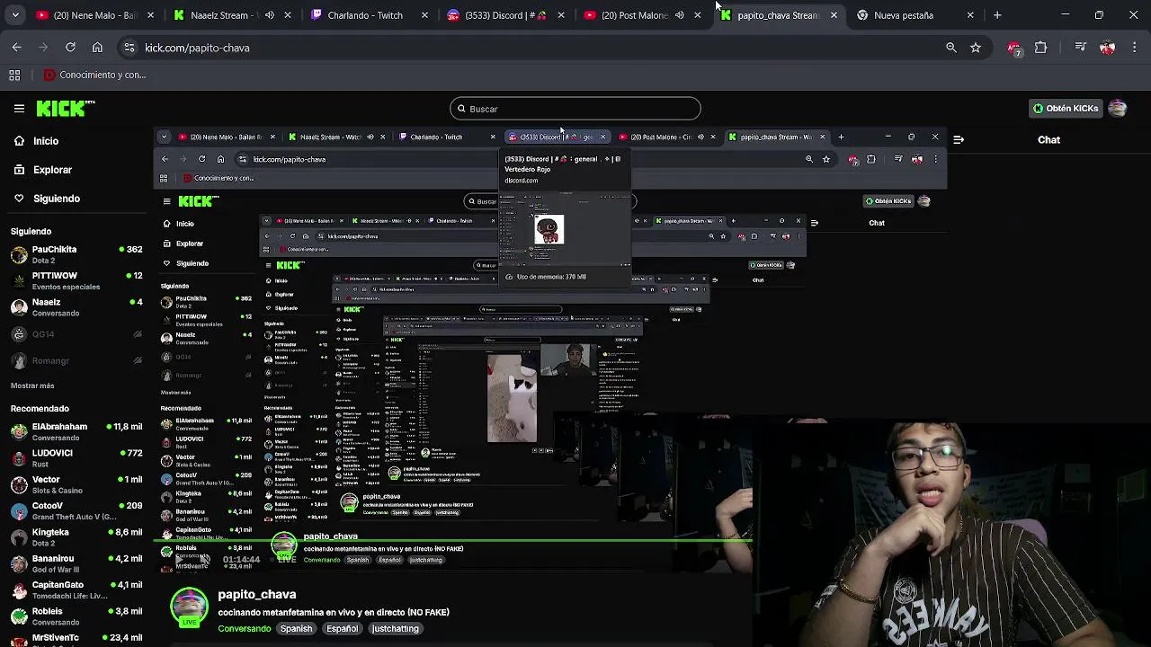
Task: Open MrStivenTc recommended channel
Action: [x=76, y=640]
